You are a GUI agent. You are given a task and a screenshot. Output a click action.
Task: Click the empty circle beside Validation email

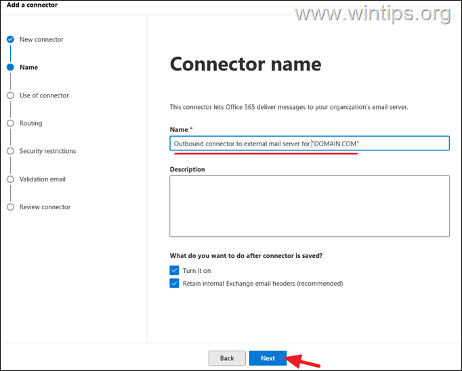pos(10,179)
